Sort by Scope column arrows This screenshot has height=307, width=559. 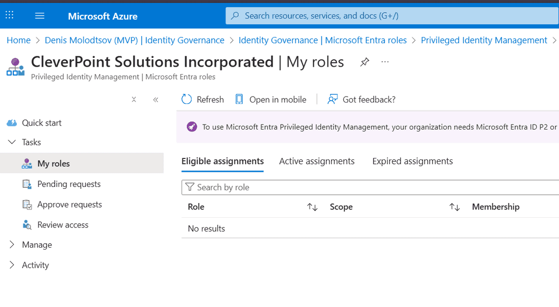(x=455, y=207)
